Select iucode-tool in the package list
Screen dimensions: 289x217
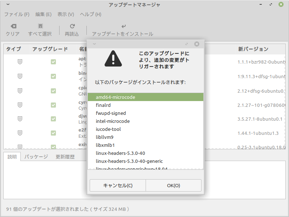pyautogui.click(x=146, y=129)
